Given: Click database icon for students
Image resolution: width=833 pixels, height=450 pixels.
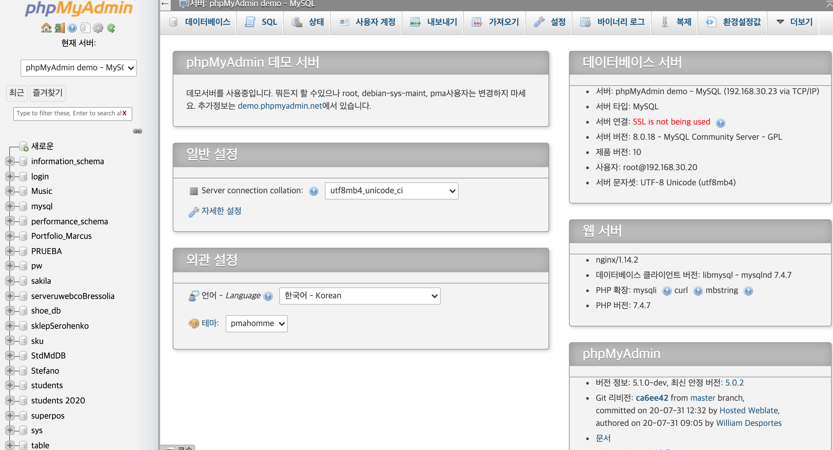Looking at the screenshot, I should coord(23,386).
